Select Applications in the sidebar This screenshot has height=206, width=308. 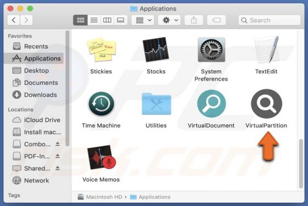[34, 58]
